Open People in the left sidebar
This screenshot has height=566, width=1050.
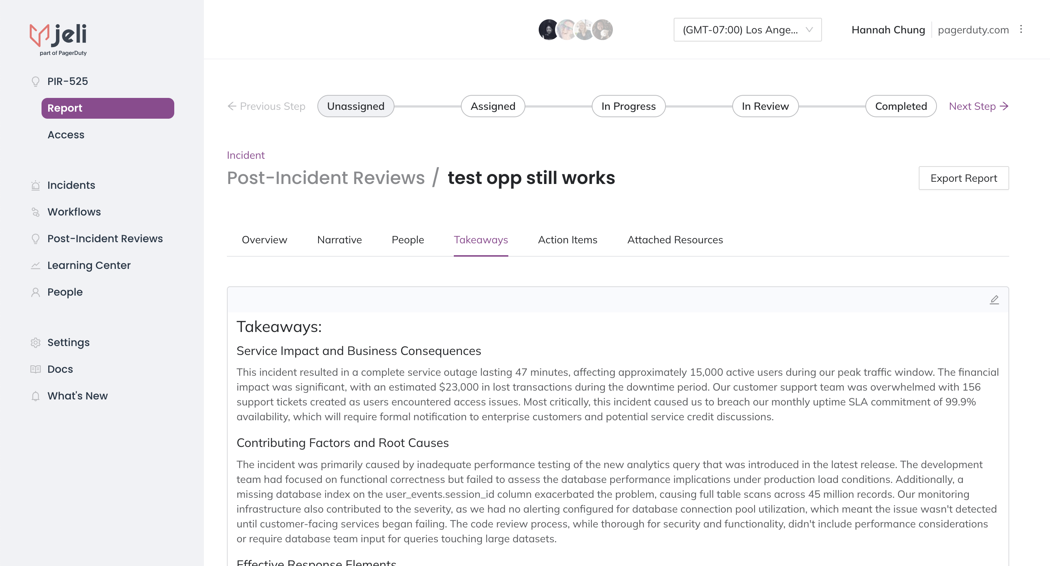coord(65,292)
